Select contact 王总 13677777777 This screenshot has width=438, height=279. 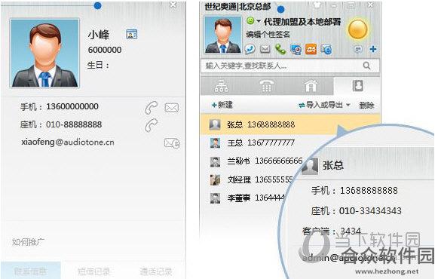click(261, 143)
